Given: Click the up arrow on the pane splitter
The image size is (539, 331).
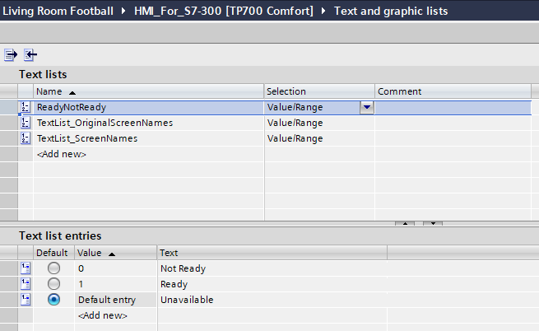Looking at the screenshot, I should tap(405, 224).
